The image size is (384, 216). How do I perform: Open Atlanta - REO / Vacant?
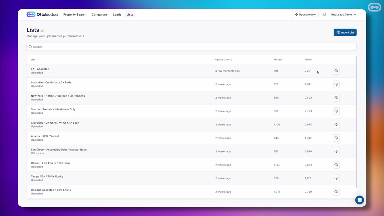pyautogui.click(x=45, y=136)
